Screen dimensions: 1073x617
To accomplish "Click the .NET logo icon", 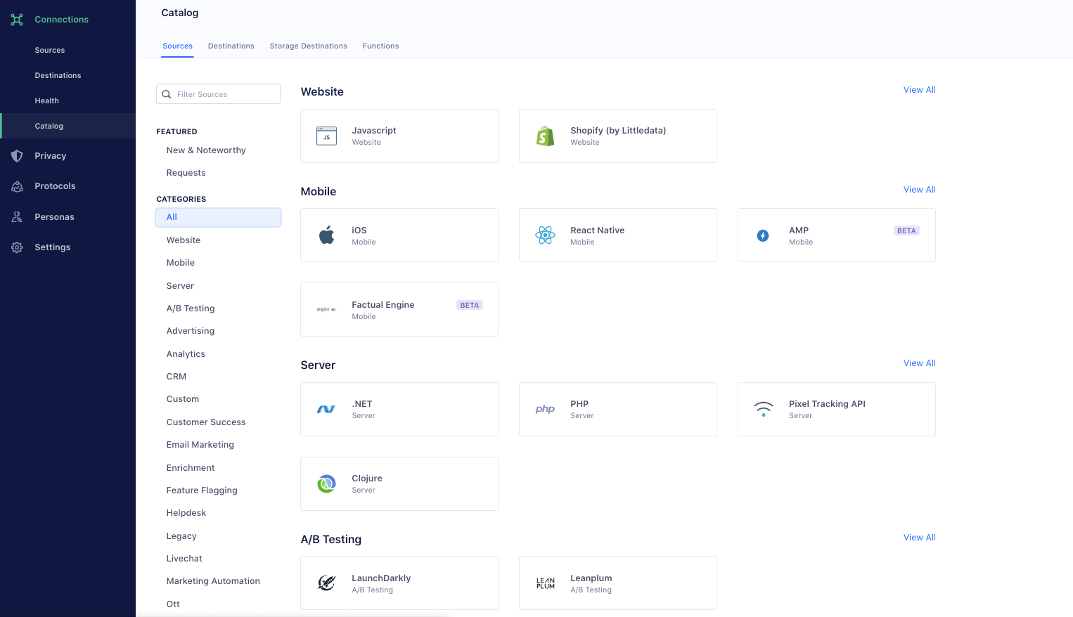I will click(x=326, y=409).
